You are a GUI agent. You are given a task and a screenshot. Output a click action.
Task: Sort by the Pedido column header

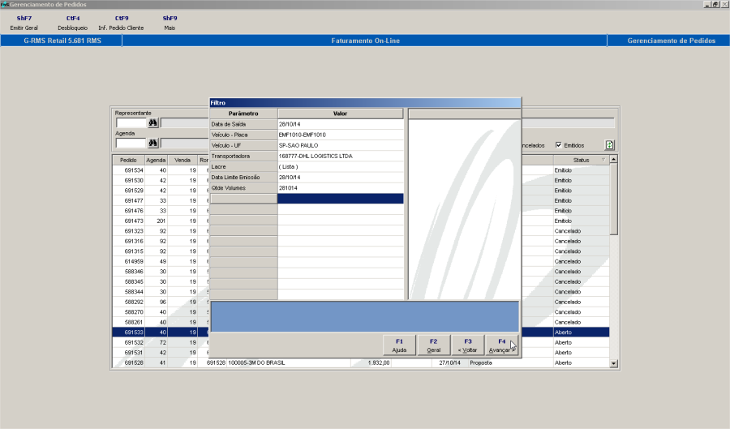point(127,160)
